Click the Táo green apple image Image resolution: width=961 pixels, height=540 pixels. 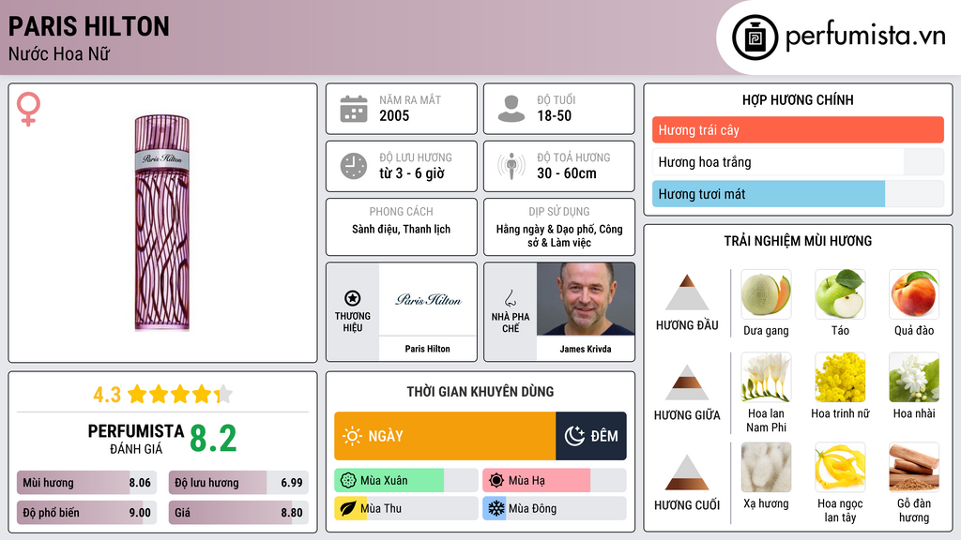[840, 294]
